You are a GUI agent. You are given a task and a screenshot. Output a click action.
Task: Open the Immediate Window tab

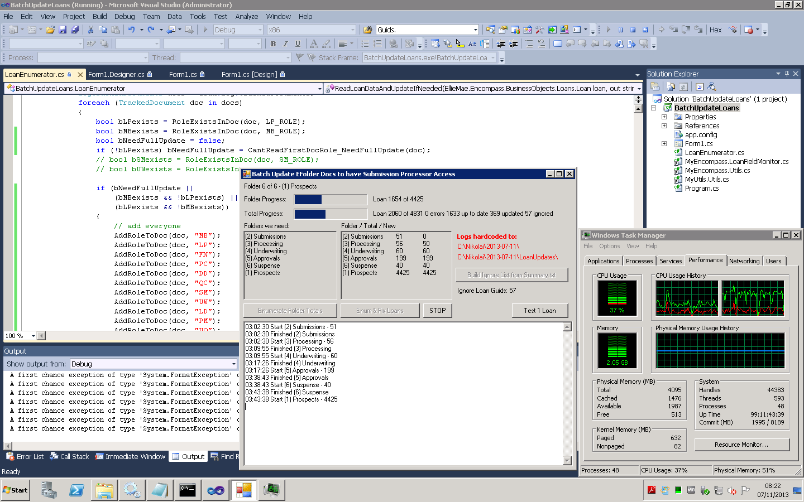[130, 456]
